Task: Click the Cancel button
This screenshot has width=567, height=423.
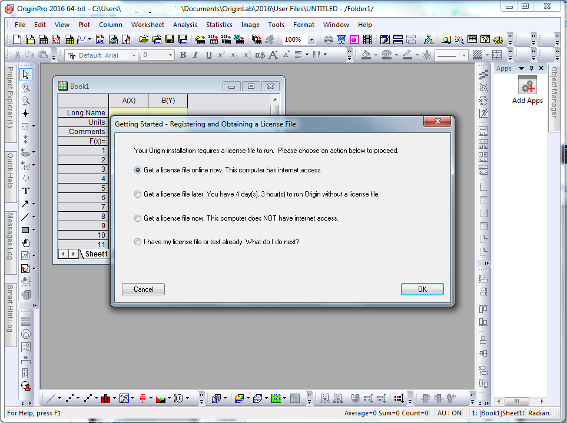Action: (x=143, y=289)
